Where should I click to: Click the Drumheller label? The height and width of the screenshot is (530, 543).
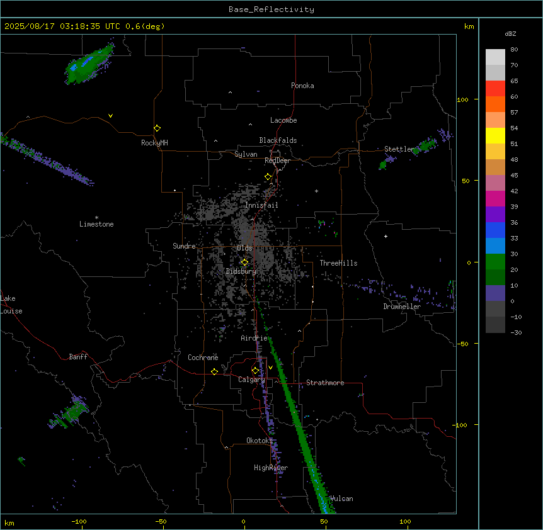point(402,307)
